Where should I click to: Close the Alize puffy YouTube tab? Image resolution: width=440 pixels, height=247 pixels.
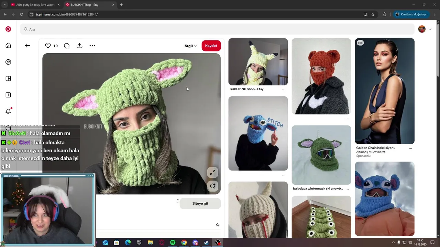[58, 4]
